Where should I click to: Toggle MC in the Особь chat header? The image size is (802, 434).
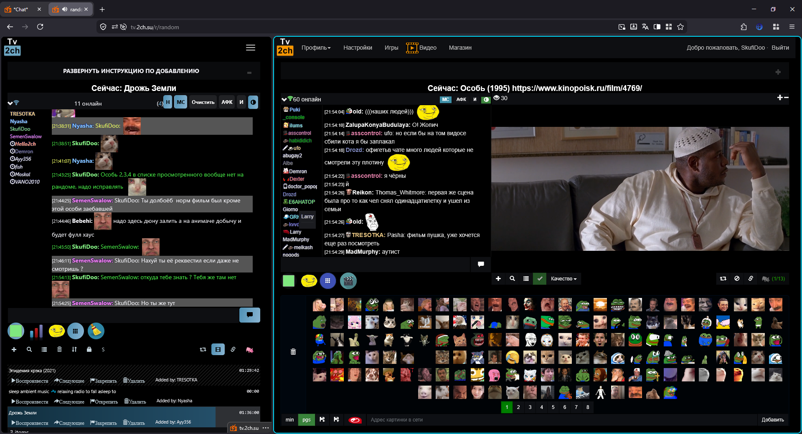(446, 99)
